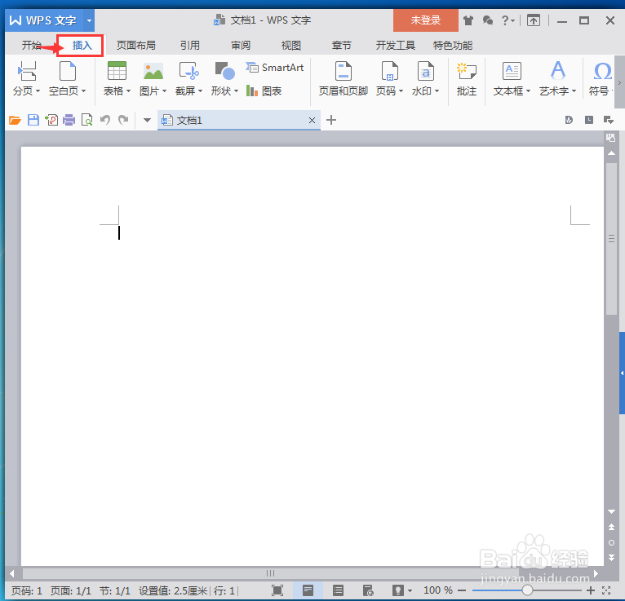Expand the 页码 dropdown arrow

tap(401, 91)
